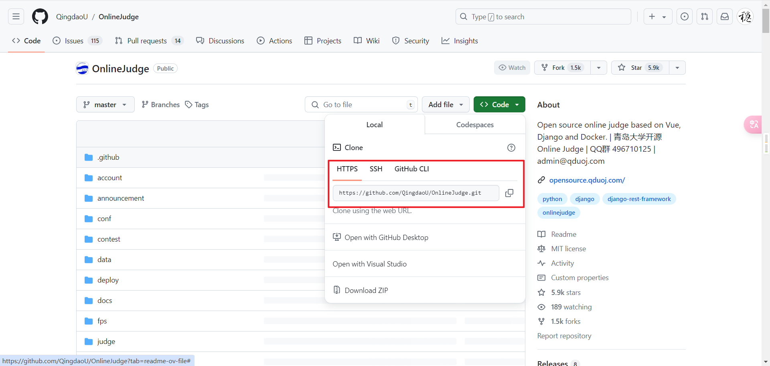Click the python topic tag
Viewport: 770px width, 366px height.
pyautogui.click(x=552, y=199)
